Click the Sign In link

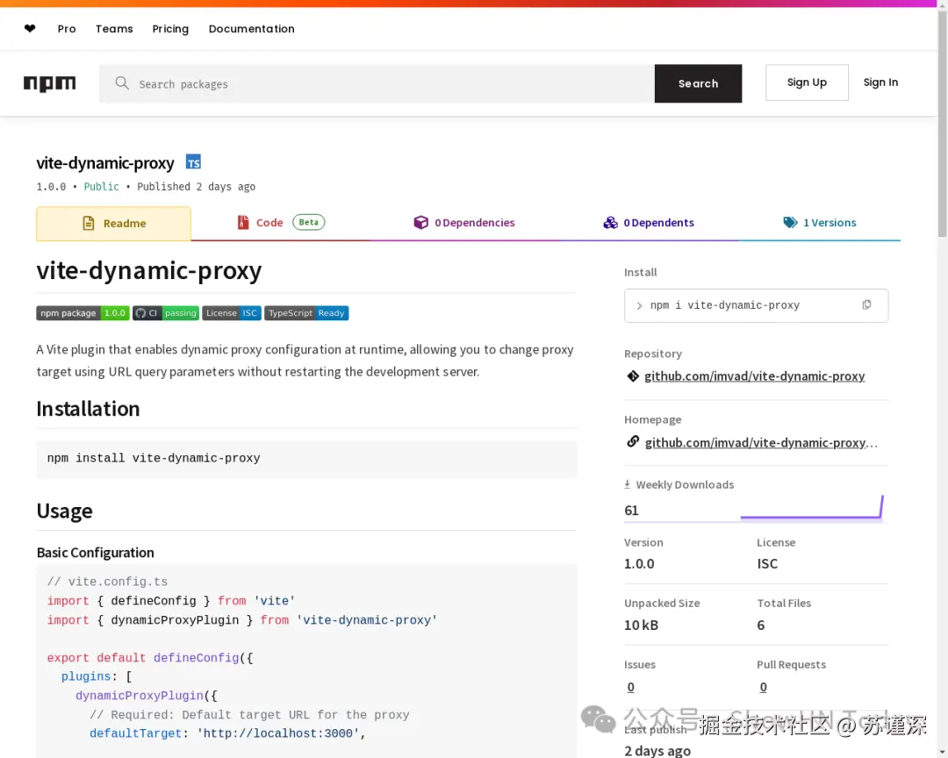pyautogui.click(x=880, y=82)
